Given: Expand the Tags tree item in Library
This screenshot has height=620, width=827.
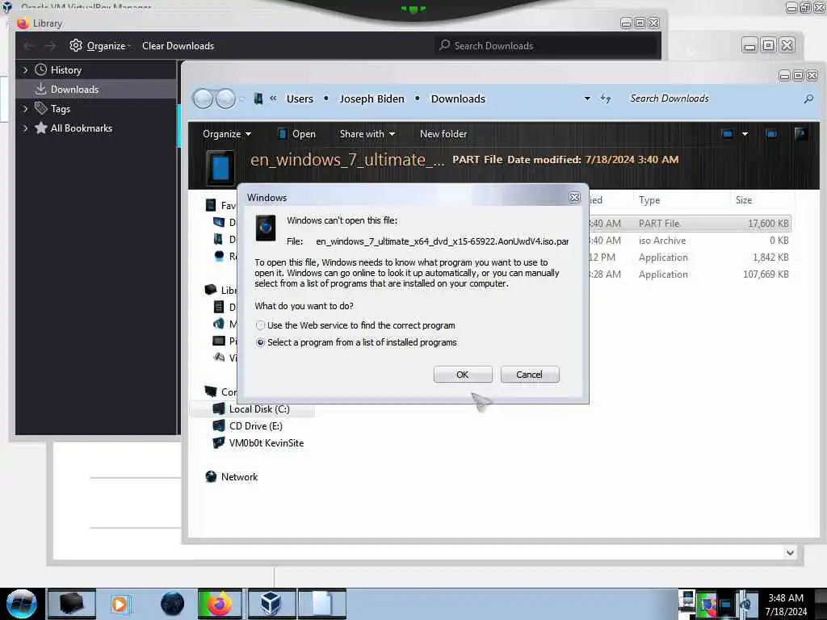Looking at the screenshot, I should click(x=25, y=109).
